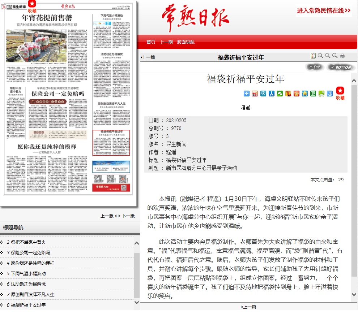Click the plain magnifier reset-zoom icon
The width and height of the screenshot is (358, 312).
pyautogui.click(x=328, y=56)
